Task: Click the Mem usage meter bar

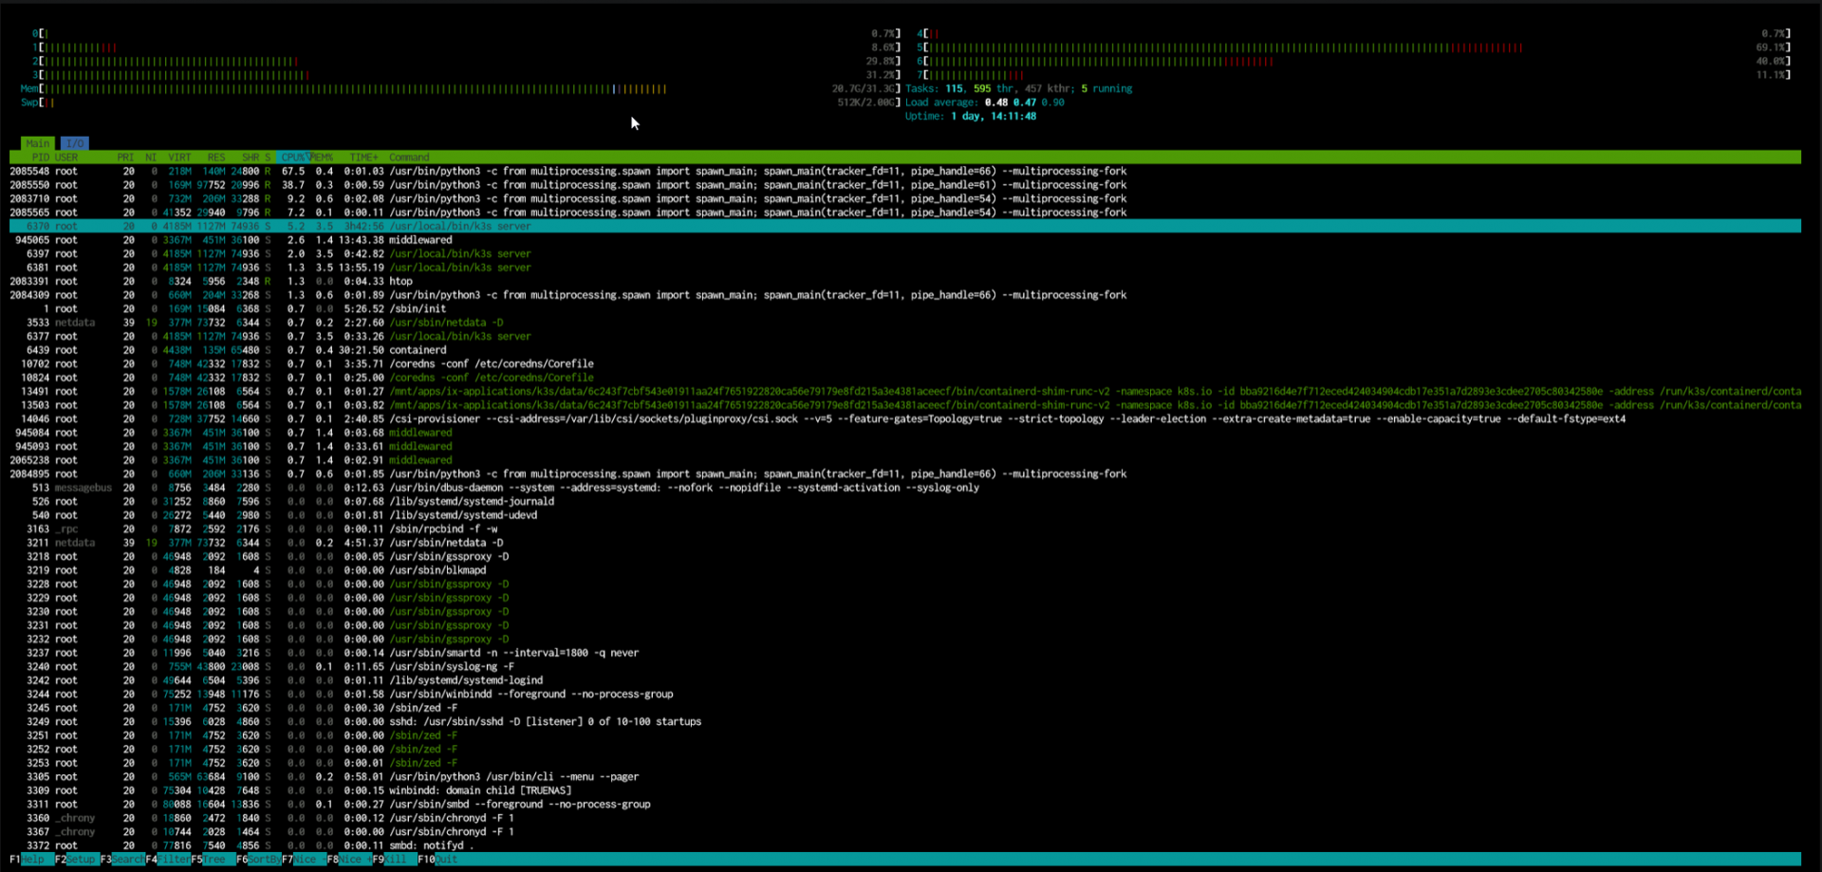Action: (x=460, y=89)
